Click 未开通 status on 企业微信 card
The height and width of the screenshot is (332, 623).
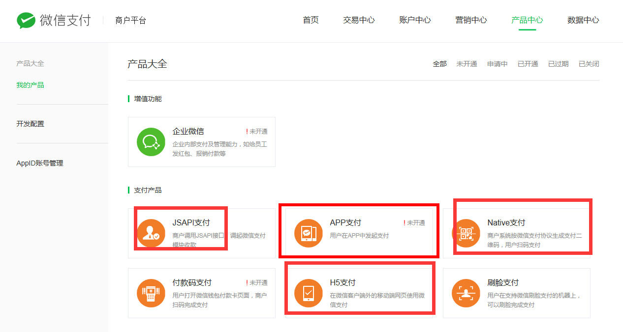(257, 132)
